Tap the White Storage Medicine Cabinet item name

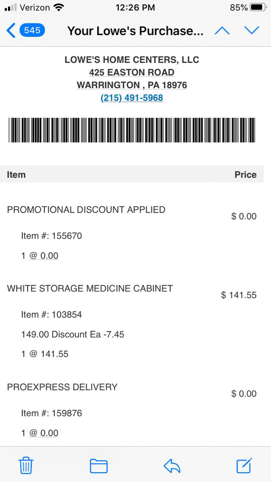(90, 289)
